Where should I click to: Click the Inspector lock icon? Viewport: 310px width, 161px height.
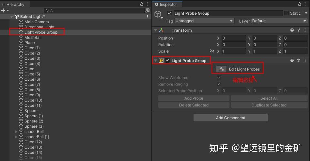[300, 4]
